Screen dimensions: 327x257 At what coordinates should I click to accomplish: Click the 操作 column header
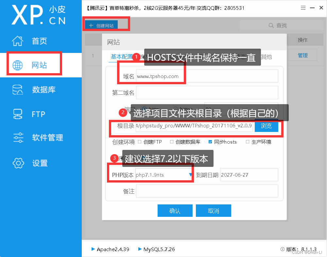(302, 40)
